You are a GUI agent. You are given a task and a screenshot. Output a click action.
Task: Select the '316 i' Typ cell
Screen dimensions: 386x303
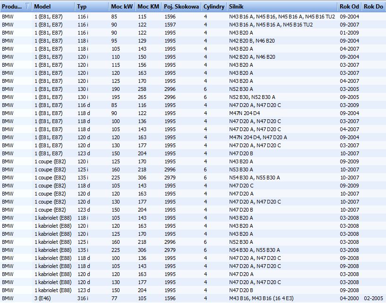(x=83, y=298)
